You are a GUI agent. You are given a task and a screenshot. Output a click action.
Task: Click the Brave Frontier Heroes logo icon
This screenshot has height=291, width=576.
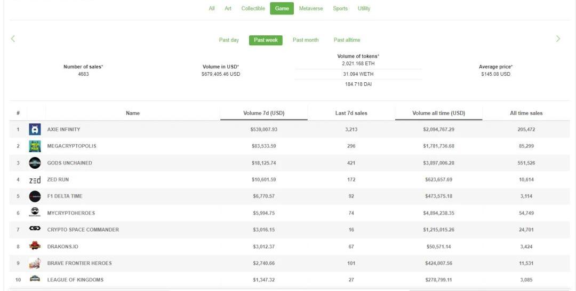click(x=35, y=263)
